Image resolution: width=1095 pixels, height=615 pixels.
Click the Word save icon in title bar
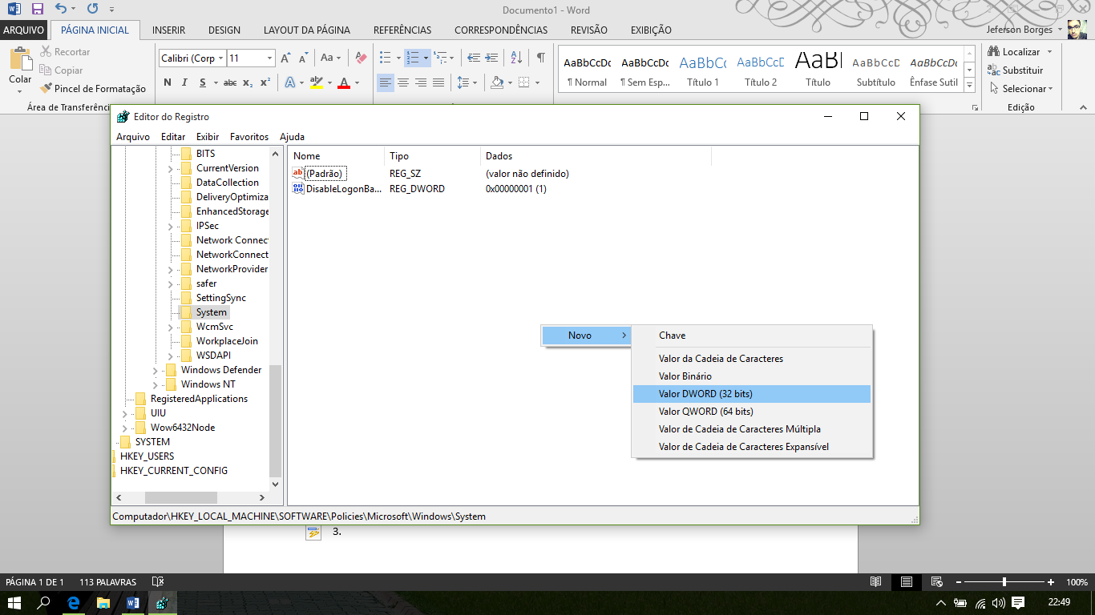pos(37,10)
